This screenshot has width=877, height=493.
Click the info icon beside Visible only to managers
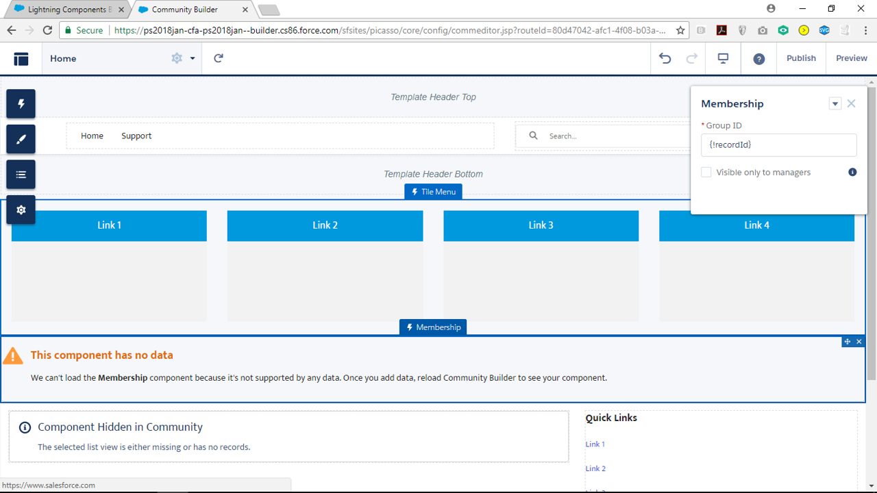(852, 172)
